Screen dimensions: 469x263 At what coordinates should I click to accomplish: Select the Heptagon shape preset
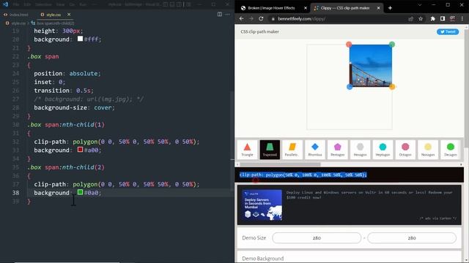click(x=383, y=149)
